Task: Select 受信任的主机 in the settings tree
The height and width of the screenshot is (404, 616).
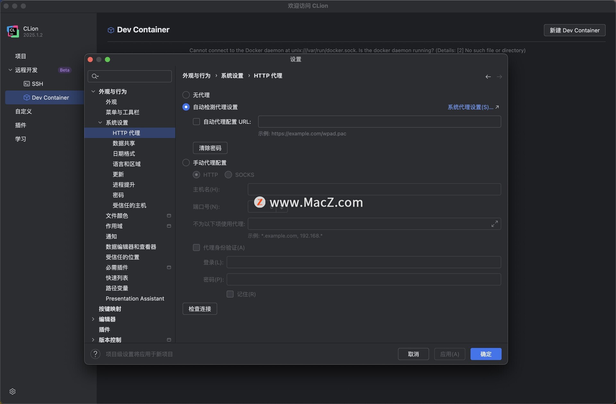Action: coord(130,205)
